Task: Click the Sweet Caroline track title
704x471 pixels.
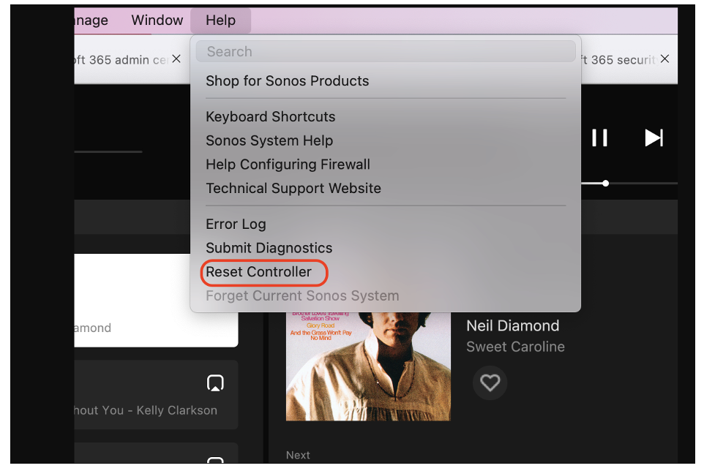Action: coord(515,347)
